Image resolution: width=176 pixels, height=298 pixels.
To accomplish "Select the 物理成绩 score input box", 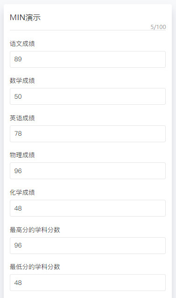I will click(x=88, y=171).
